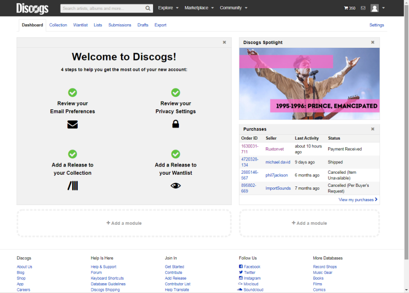Open the messages envelope icon
Image resolution: width=409 pixels, height=293 pixels.
click(363, 8)
